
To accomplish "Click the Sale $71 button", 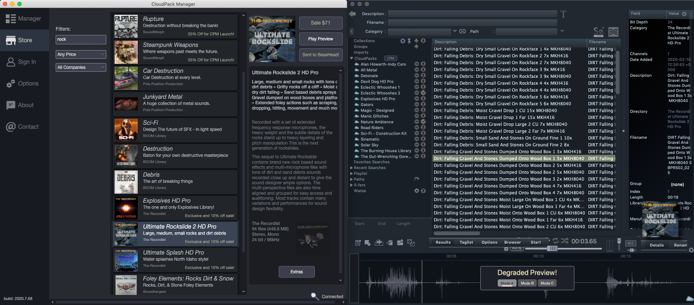I will (321, 23).
